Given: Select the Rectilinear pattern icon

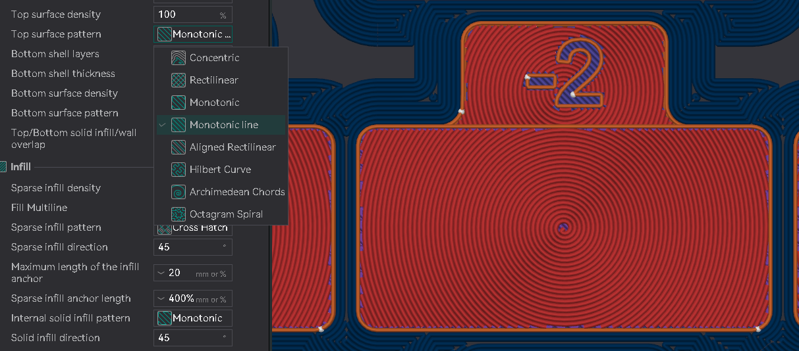Looking at the screenshot, I should [x=178, y=80].
